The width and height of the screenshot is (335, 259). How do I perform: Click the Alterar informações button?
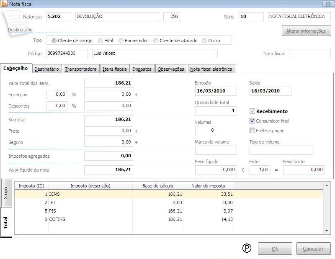tap(306, 31)
